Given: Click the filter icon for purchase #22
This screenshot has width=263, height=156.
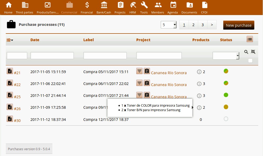Looking at the screenshot, I should tap(139, 83).
